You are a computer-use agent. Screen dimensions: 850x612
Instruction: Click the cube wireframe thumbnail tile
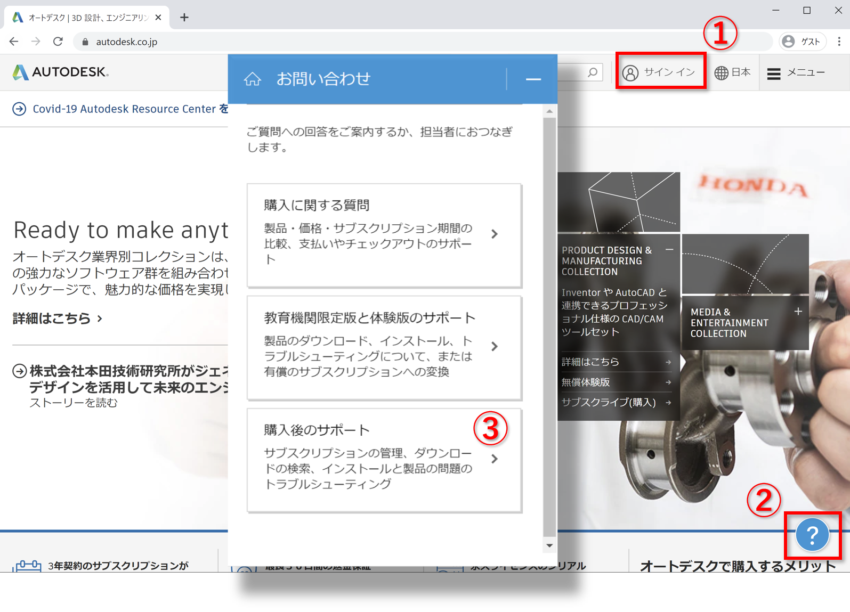point(619,202)
